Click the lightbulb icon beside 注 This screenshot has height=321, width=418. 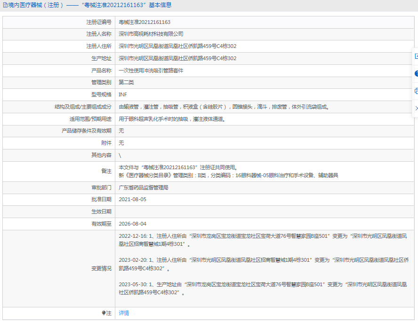tap(104, 313)
